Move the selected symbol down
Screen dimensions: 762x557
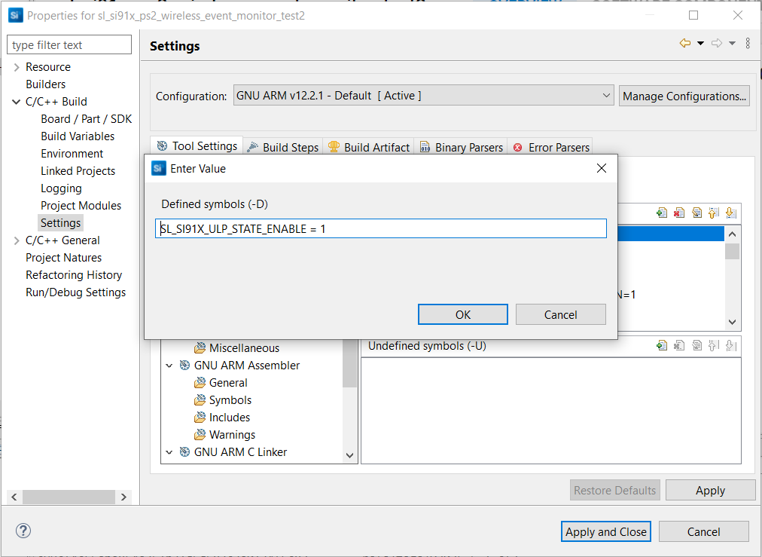730,213
